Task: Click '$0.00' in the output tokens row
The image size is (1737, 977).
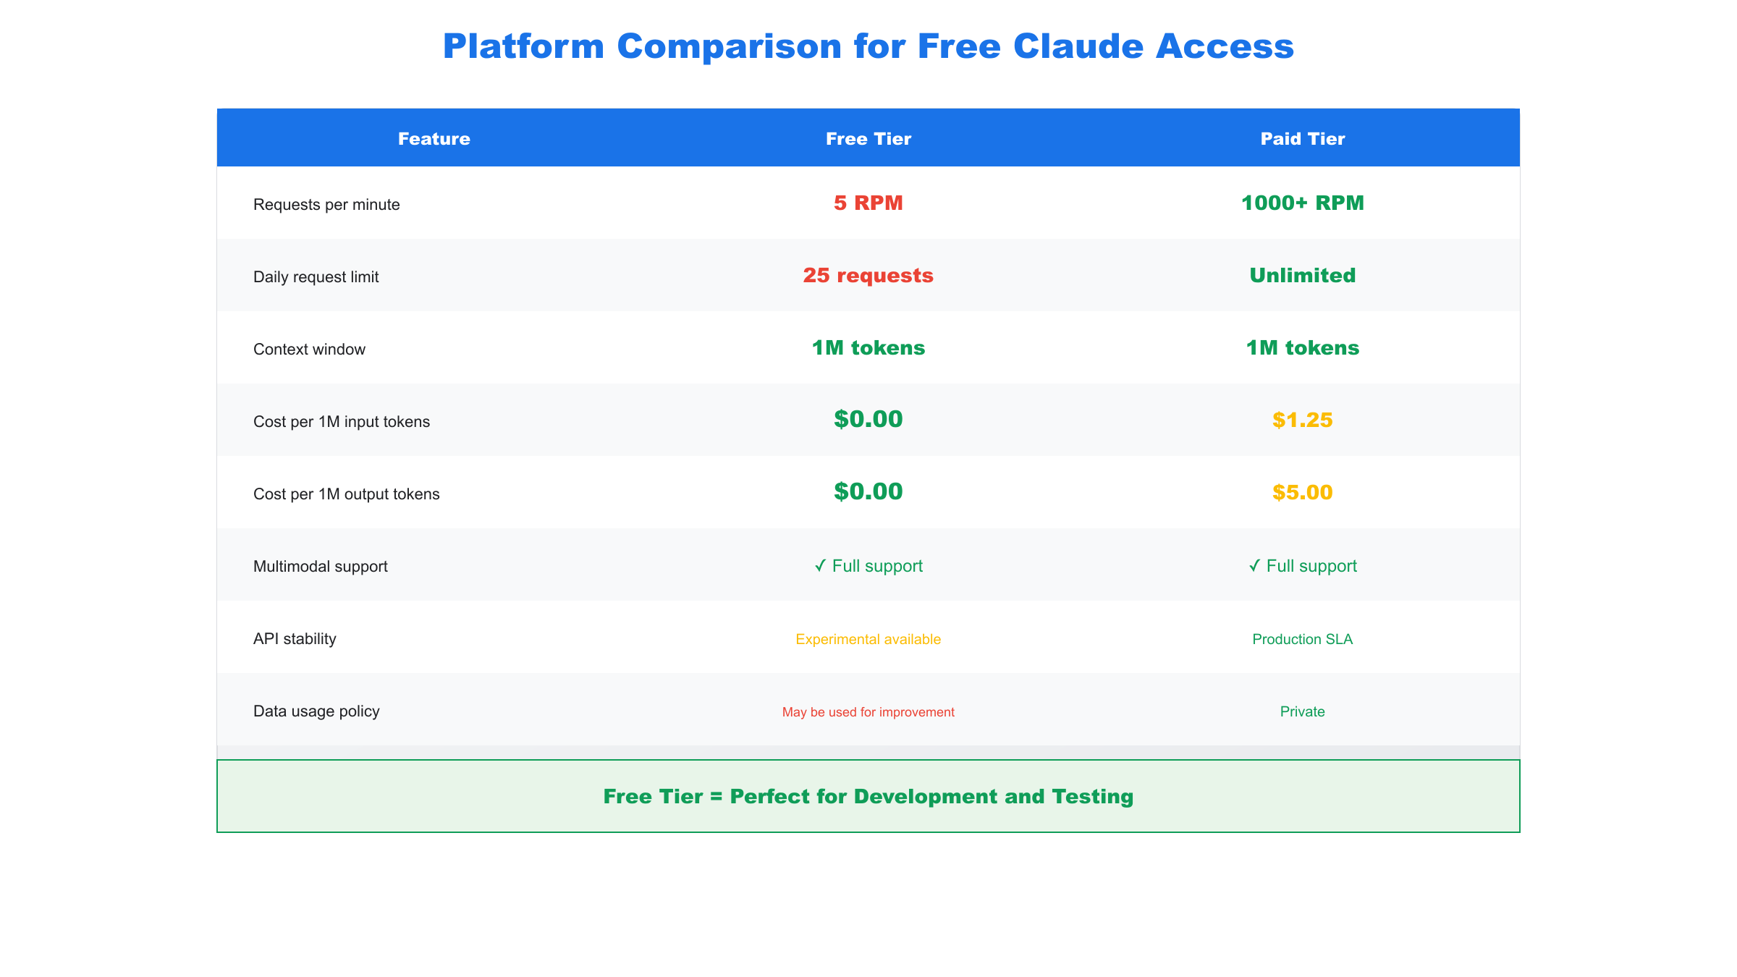Action: click(868, 491)
